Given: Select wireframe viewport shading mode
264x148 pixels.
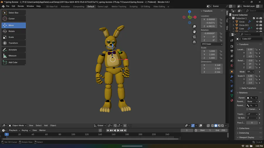Looking at the screenshot, I should point(212,126).
